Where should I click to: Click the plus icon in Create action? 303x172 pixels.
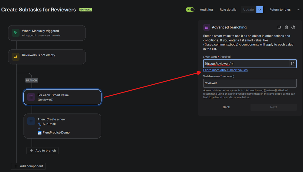(31, 121)
